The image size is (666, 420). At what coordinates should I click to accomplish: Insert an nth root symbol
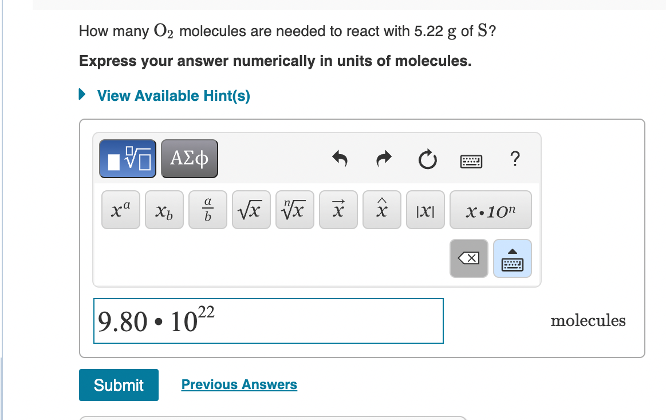pos(294,210)
